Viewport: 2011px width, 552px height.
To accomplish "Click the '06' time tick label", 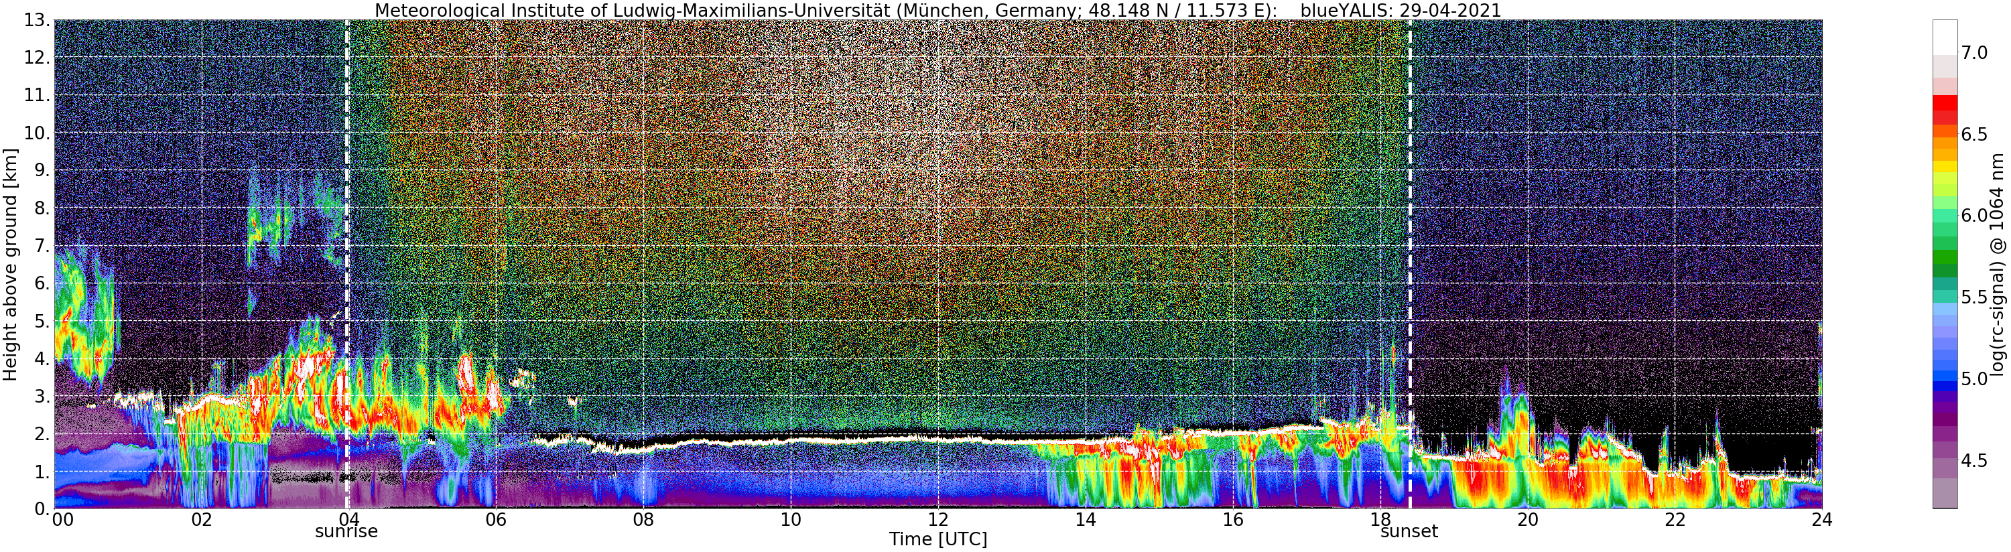I will [496, 519].
